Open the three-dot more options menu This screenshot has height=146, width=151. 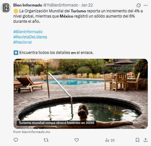145,5
